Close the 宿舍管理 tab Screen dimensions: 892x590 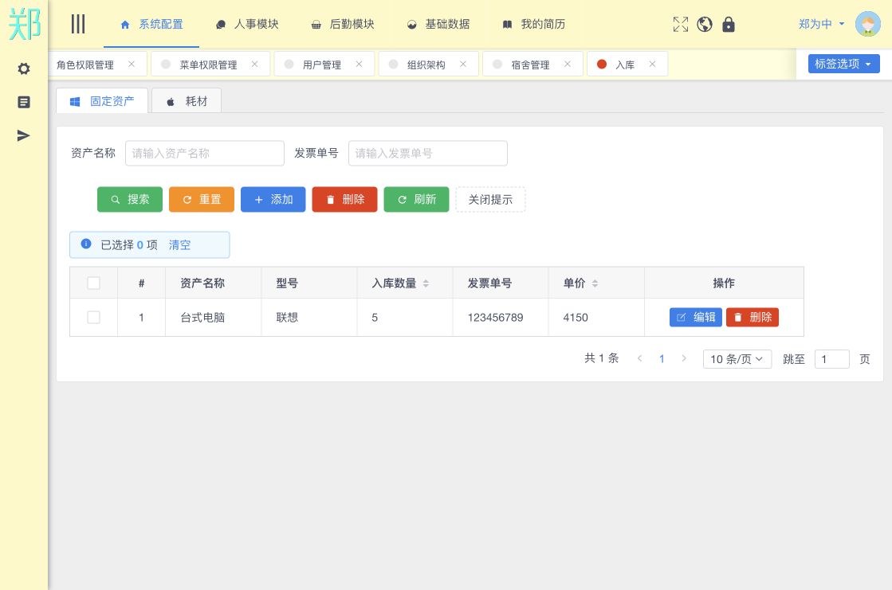pyautogui.click(x=568, y=64)
